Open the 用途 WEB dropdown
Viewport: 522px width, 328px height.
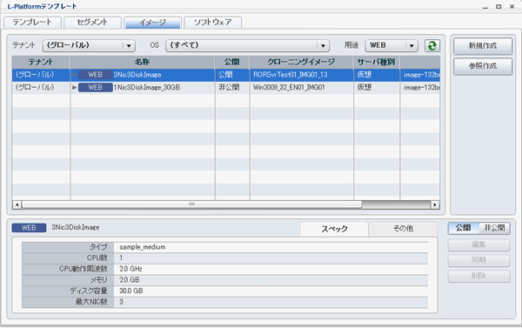tap(391, 45)
